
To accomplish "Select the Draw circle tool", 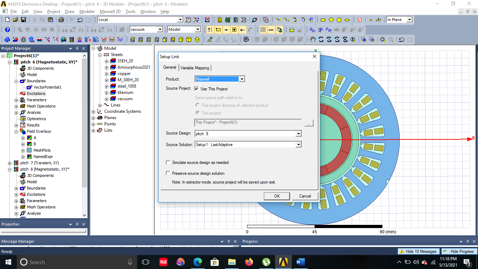I will (331, 20).
